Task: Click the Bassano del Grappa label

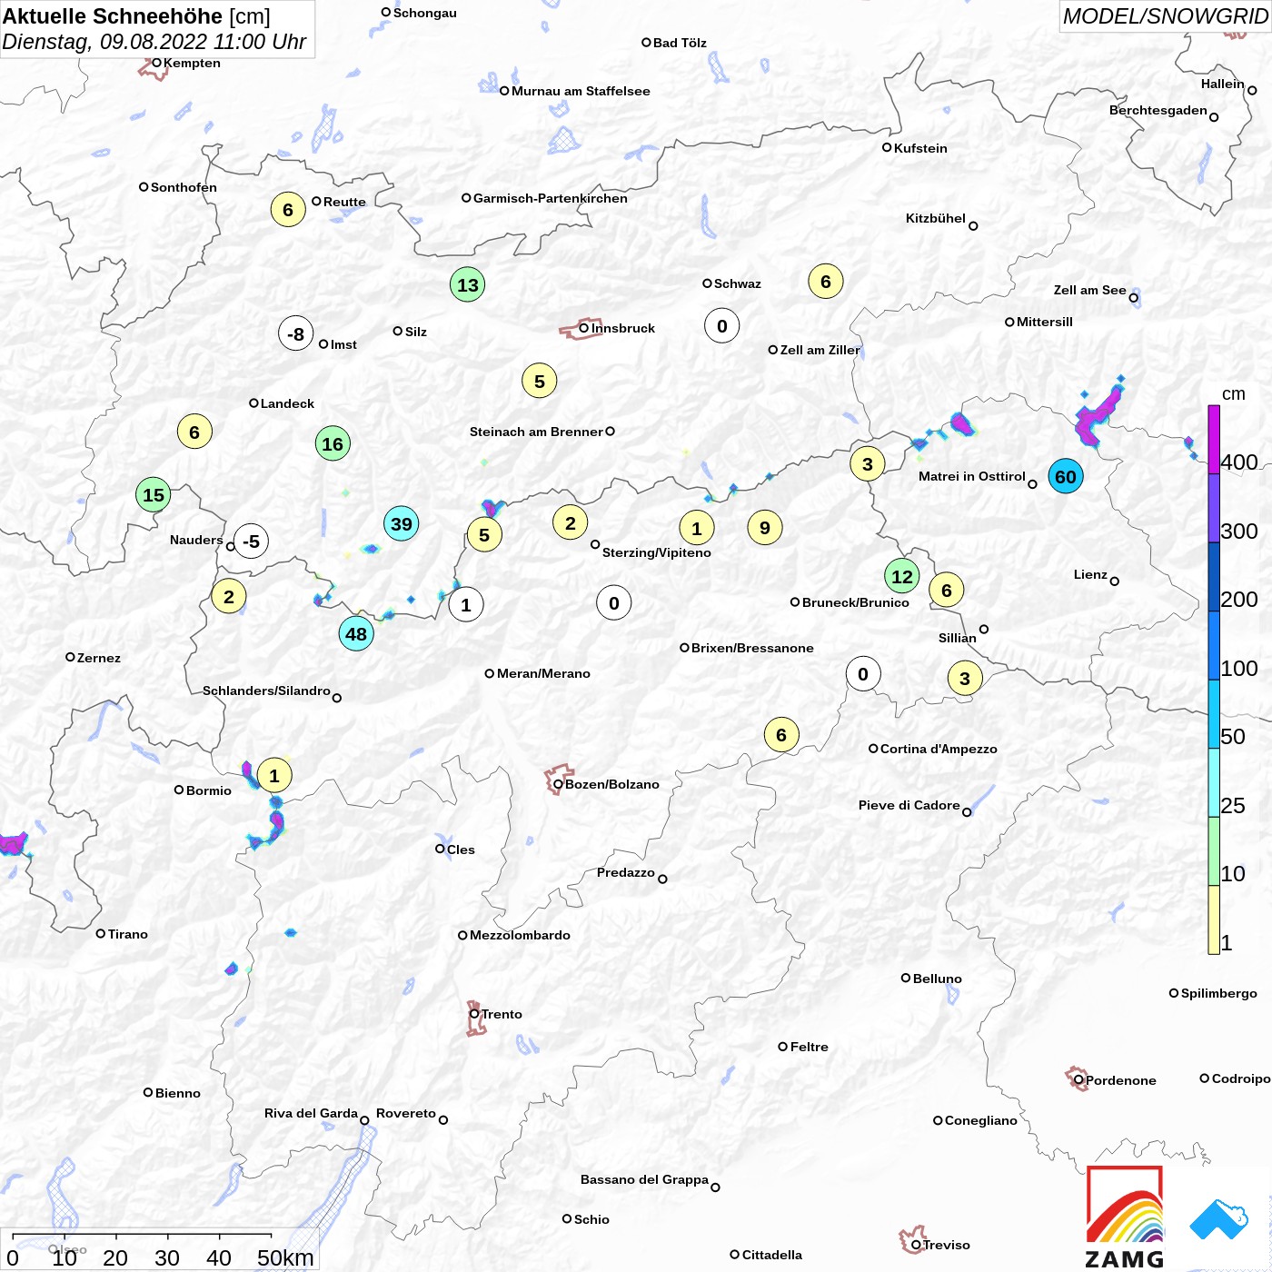Action: (x=644, y=1179)
